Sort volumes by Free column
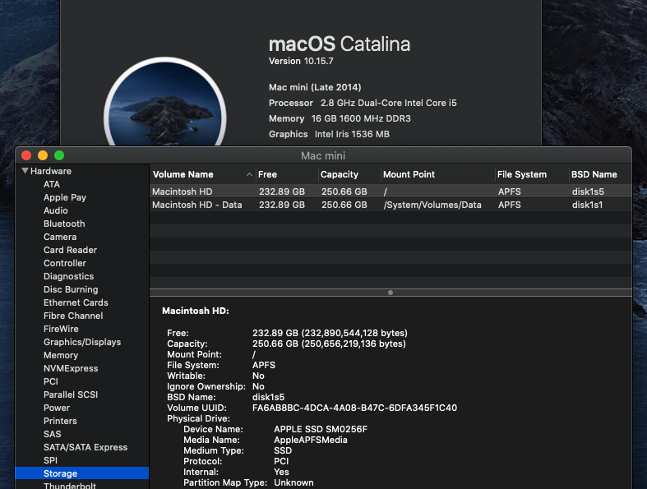 [x=267, y=174]
